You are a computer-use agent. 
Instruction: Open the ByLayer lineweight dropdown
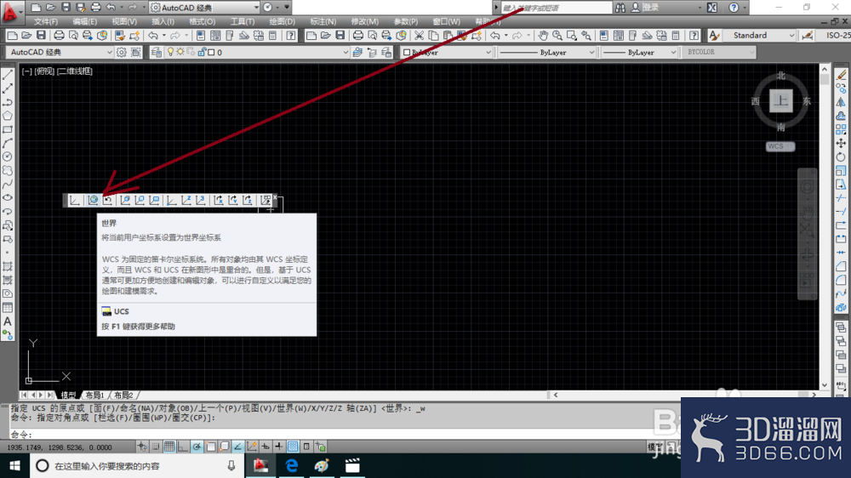click(x=639, y=52)
